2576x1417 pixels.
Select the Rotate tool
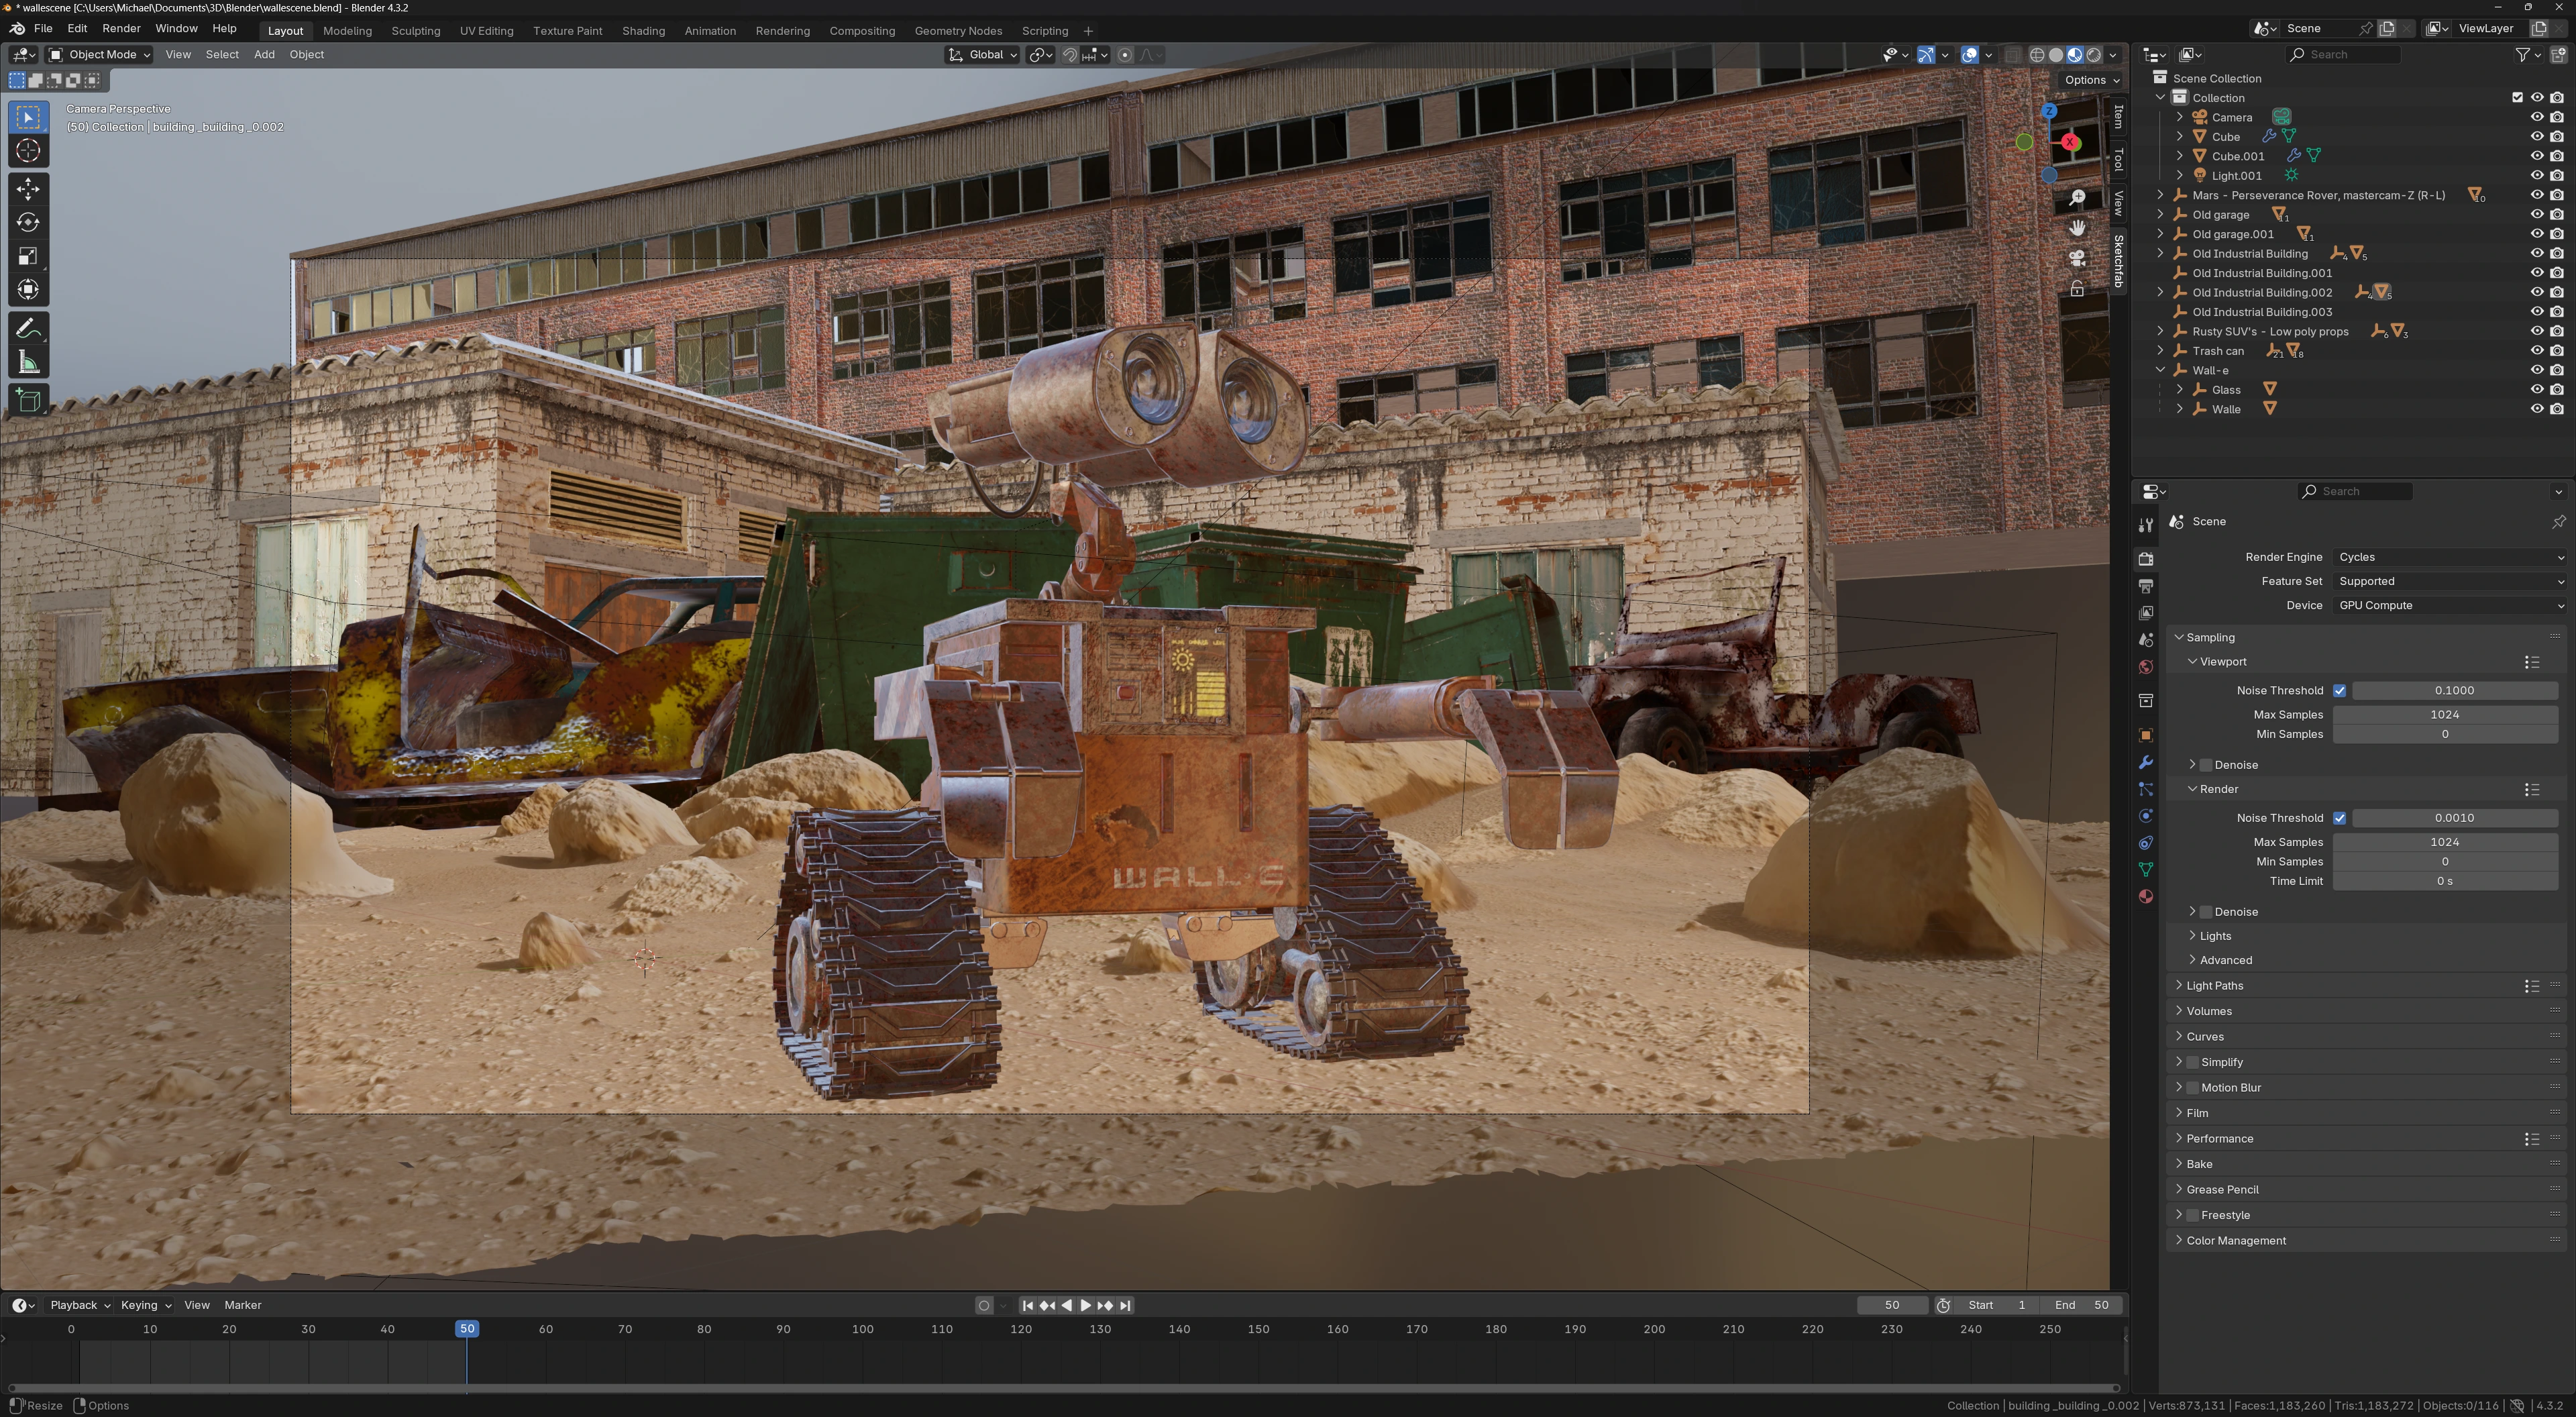click(x=28, y=222)
